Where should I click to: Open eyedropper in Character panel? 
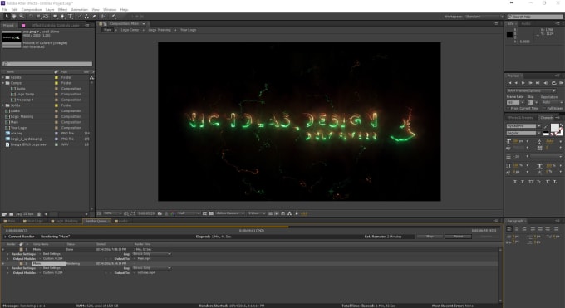[x=546, y=125]
